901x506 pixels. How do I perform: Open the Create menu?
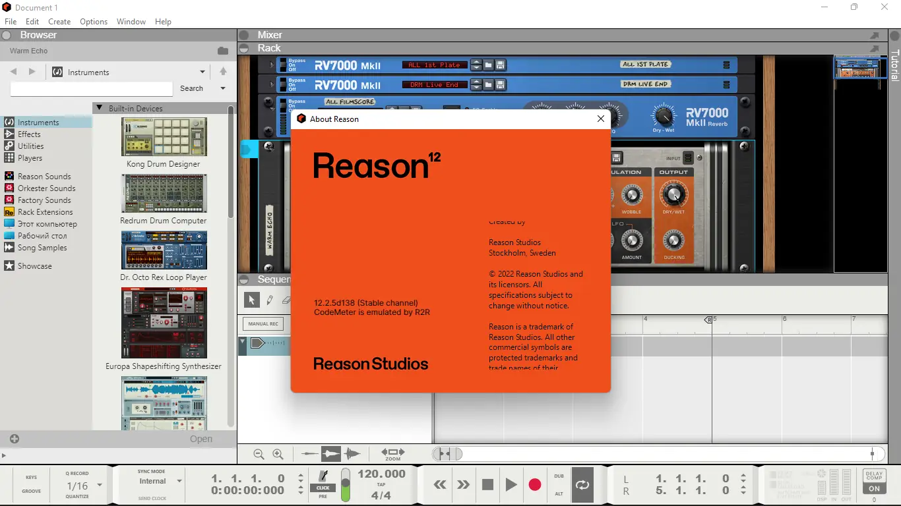(x=59, y=22)
